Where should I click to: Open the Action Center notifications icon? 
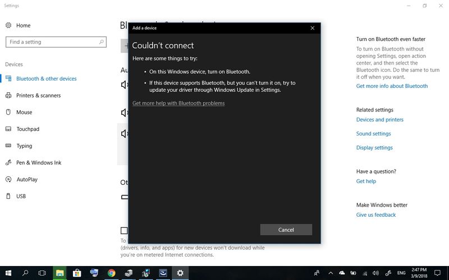(437, 273)
